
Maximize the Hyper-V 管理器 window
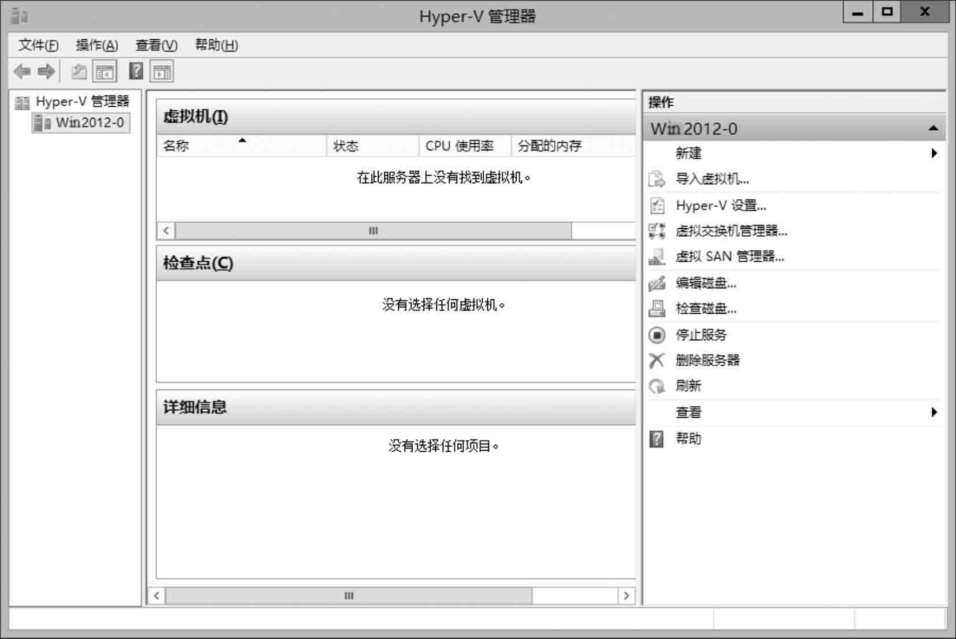[887, 12]
